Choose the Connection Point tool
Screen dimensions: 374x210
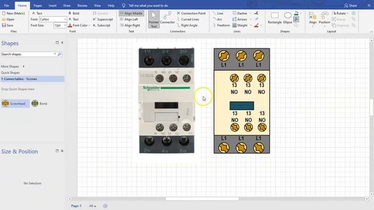(x=191, y=13)
